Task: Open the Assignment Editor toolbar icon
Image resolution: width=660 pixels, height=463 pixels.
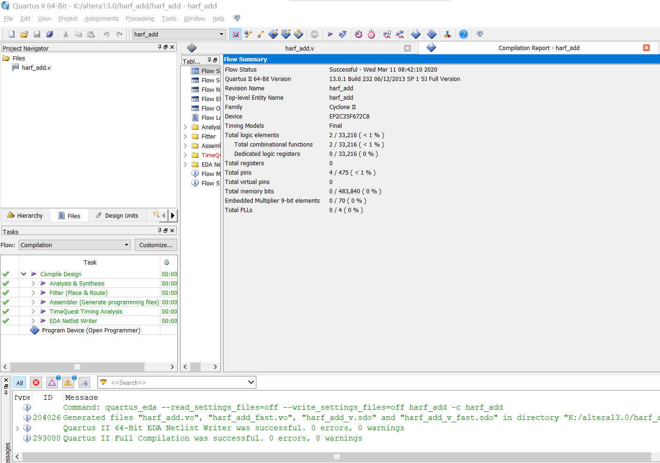Action: point(261,34)
